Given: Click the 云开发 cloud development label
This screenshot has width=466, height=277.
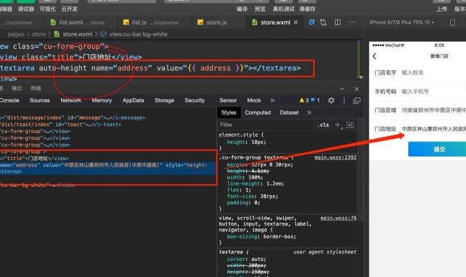Looking at the screenshot, I should pos(69,9).
